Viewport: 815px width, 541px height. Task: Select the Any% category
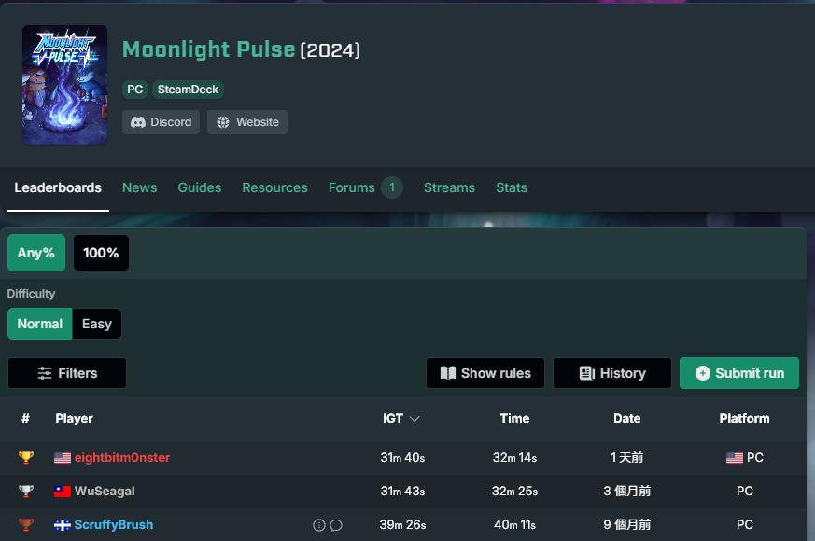click(x=36, y=253)
